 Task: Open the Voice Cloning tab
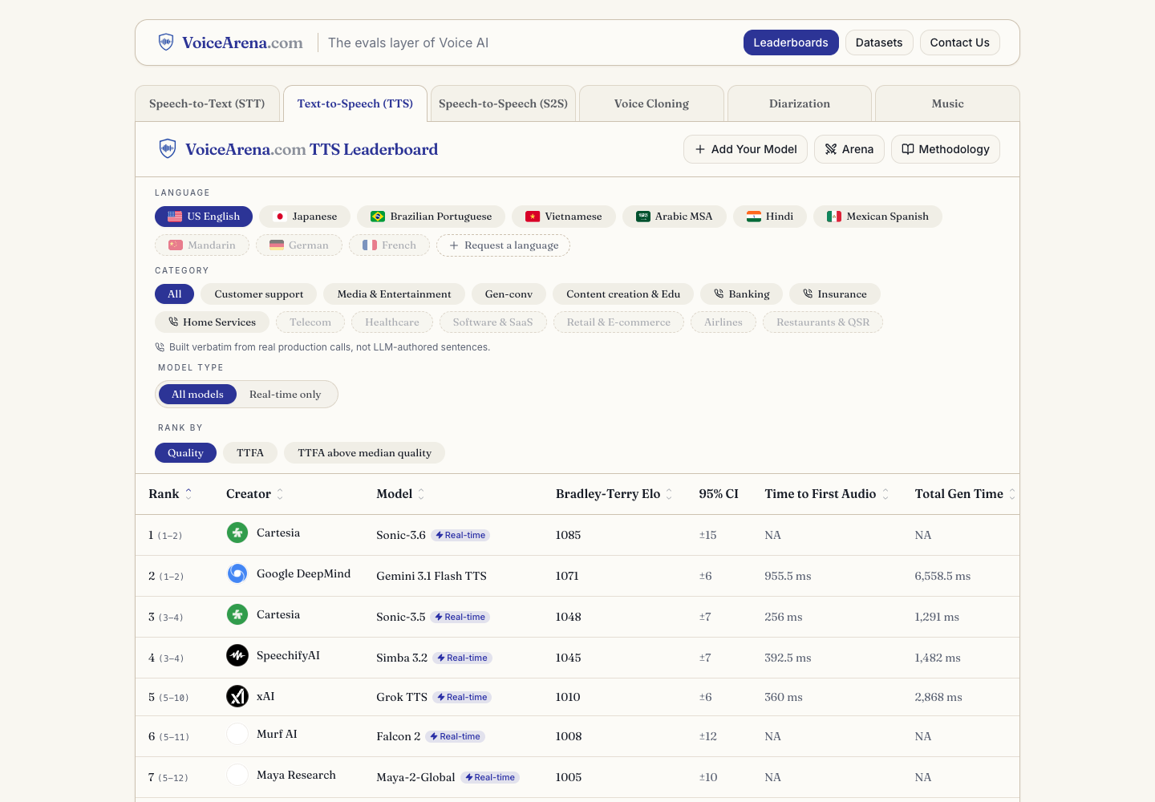click(651, 103)
